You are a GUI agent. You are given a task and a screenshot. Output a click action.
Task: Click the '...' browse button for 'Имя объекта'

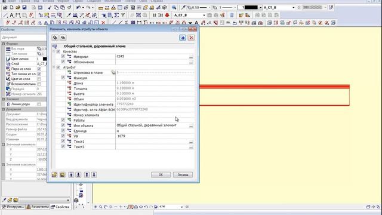point(191,125)
